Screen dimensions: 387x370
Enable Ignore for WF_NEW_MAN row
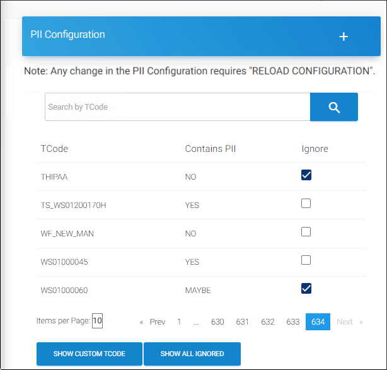coord(306,232)
